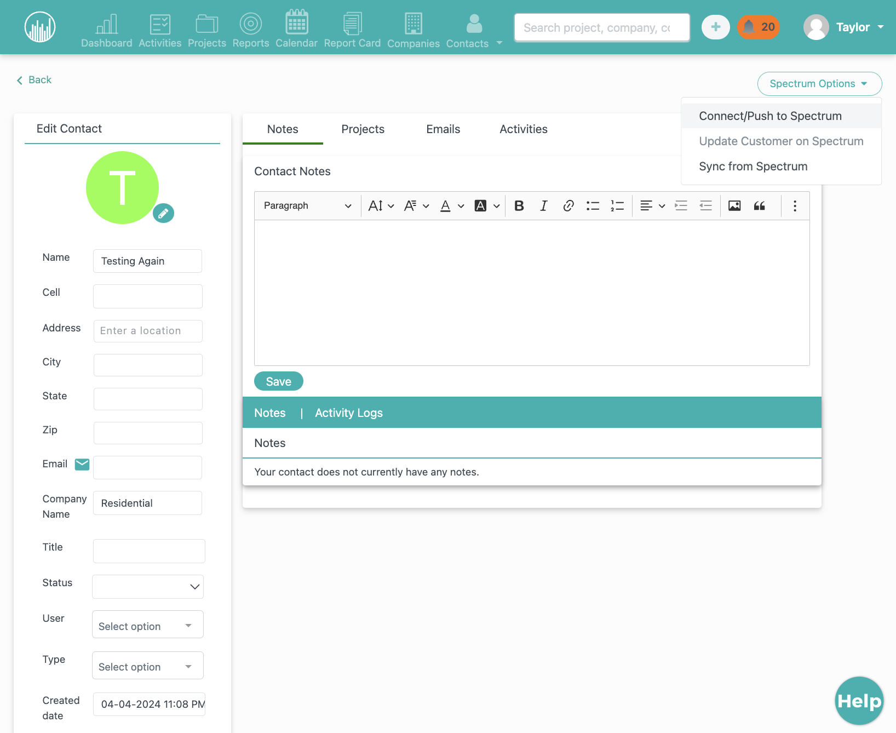This screenshot has height=733, width=896.
Task: Click the email envelope icon
Action: 82,465
